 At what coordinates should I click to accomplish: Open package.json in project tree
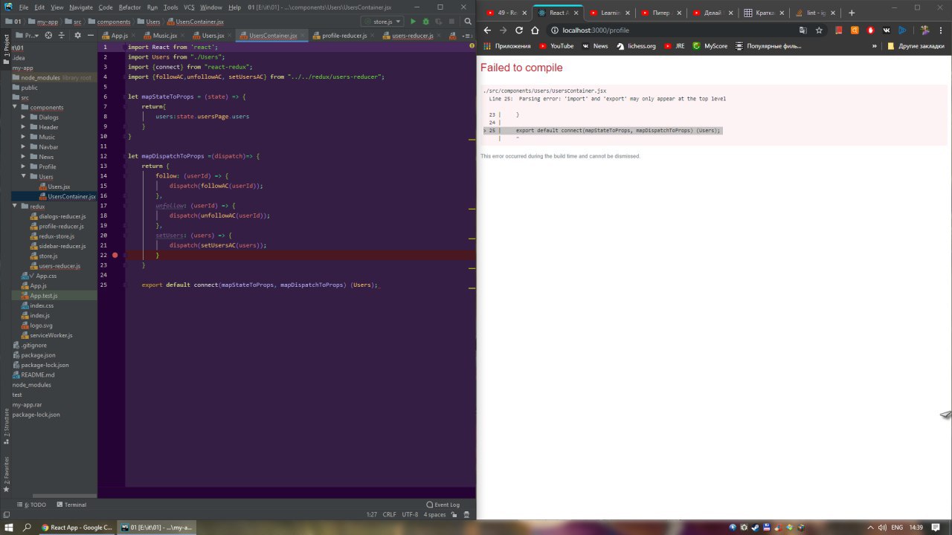[39, 355]
